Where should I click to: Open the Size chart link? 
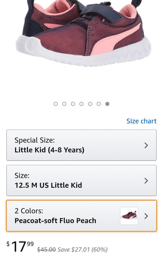click(x=142, y=121)
